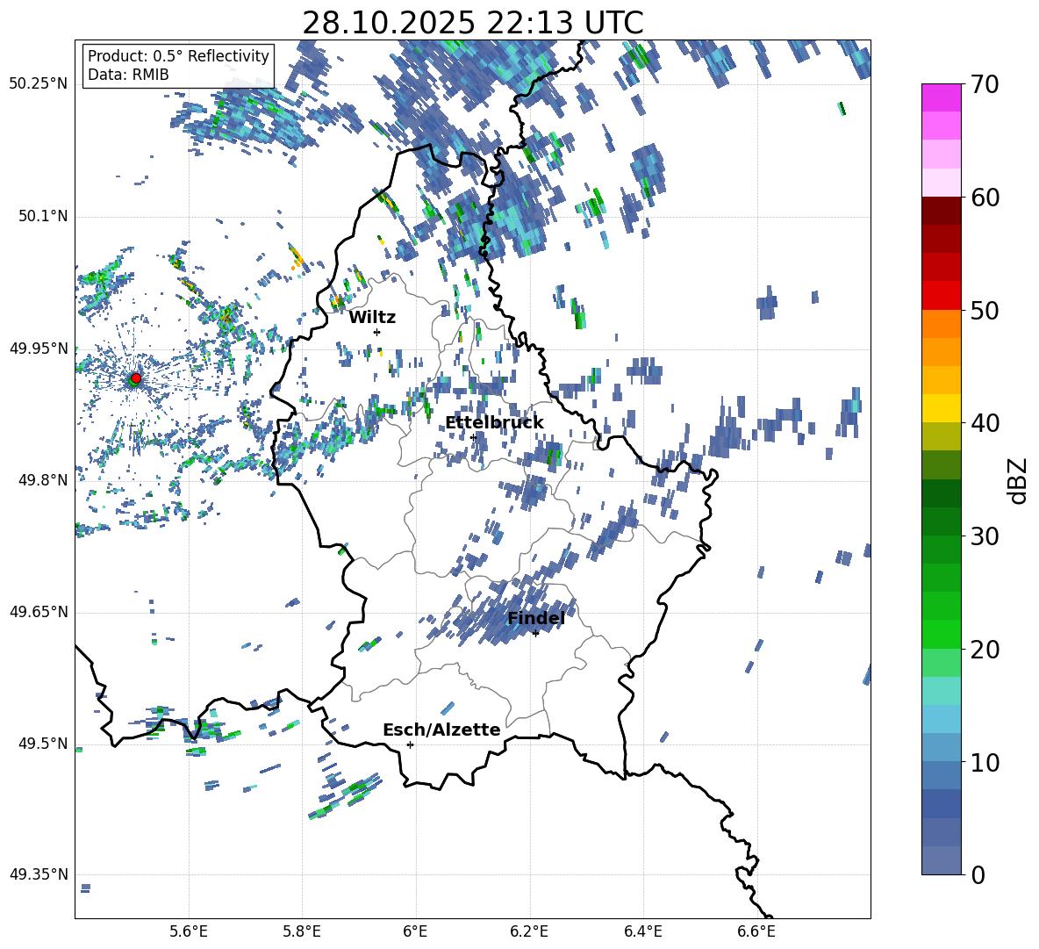Click the 10 colorbar tick label

[985, 762]
